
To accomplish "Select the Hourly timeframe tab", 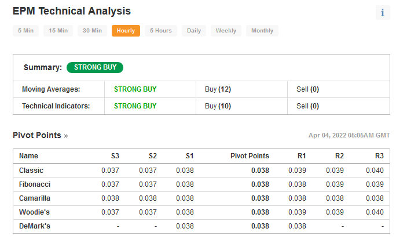I will click(126, 31).
